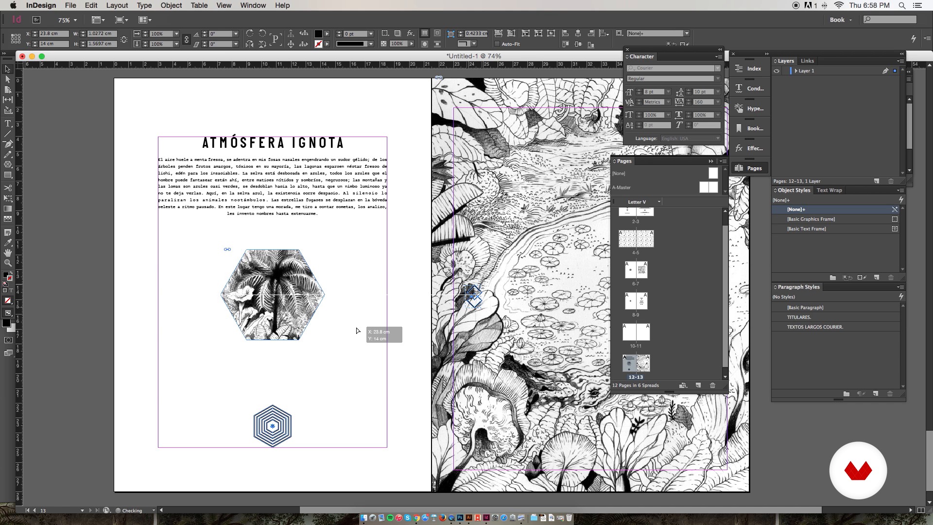Toggle Layer 1 visibility eye
The width and height of the screenshot is (933, 525).
(777, 71)
